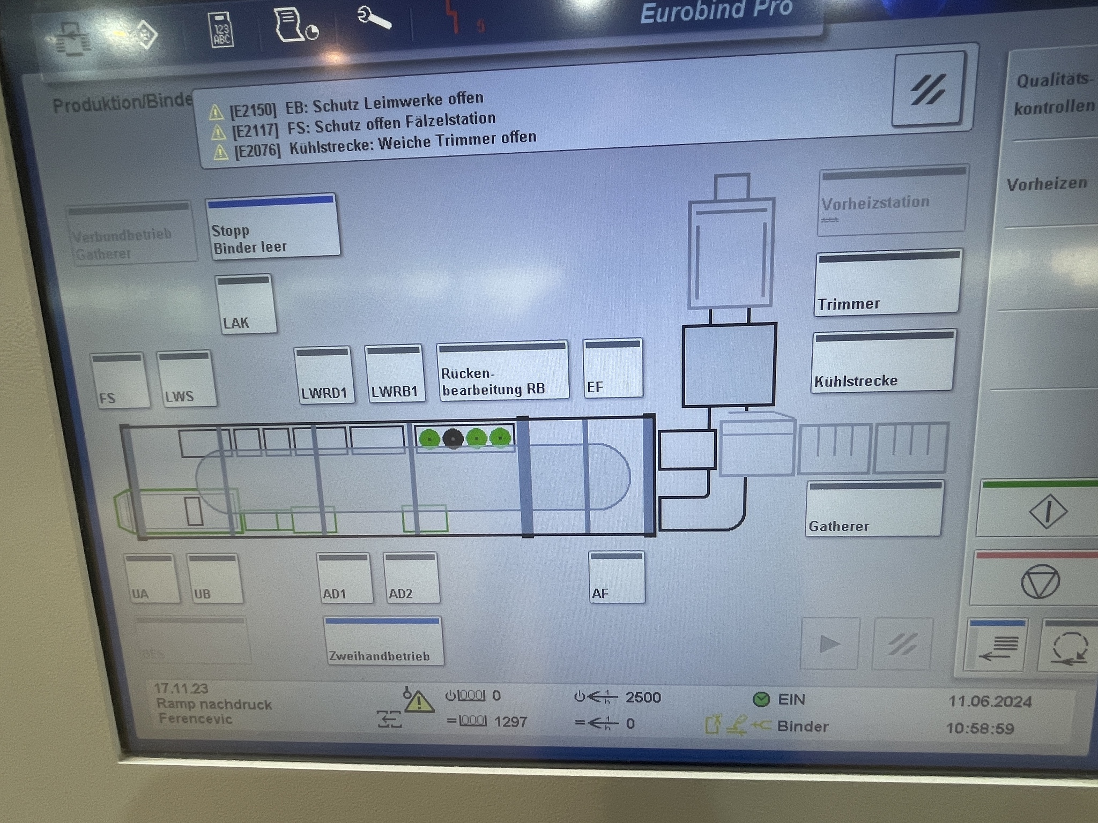
Task: Click the greyed-out double-slash reset button
Action: click(903, 644)
